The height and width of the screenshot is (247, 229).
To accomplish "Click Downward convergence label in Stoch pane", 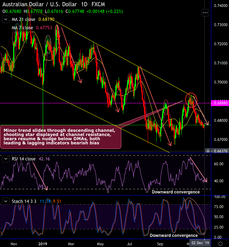I will click(x=174, y=236).
